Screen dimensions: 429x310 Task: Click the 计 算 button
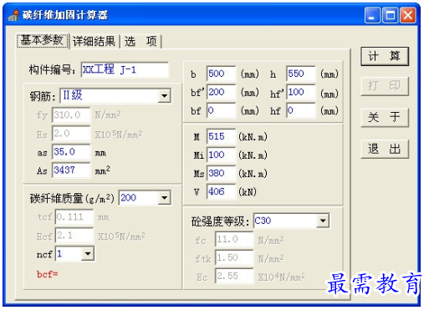pos(385,56)
